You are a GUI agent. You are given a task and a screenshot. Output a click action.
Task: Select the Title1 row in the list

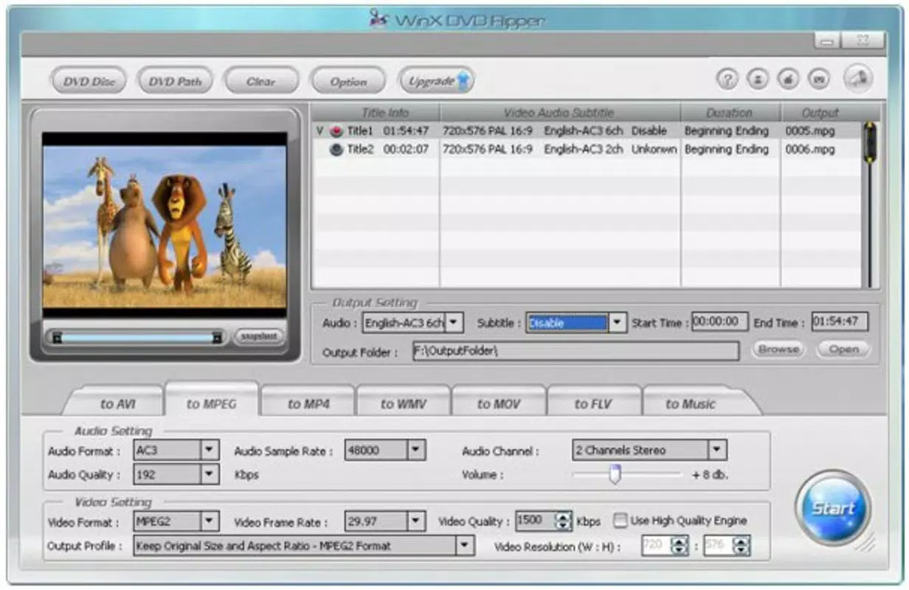click(x=587, y=131)
